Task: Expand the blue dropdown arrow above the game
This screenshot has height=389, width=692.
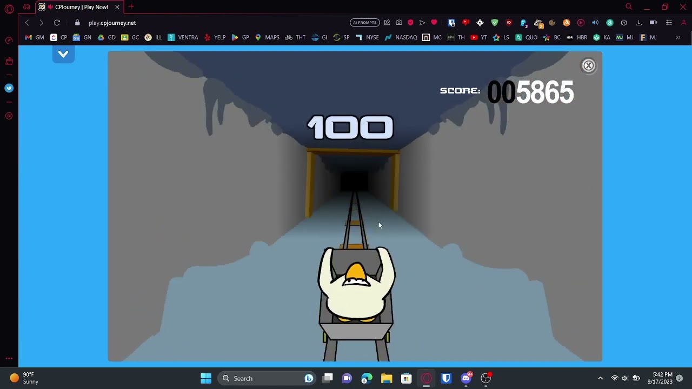Action: point(63,54)
